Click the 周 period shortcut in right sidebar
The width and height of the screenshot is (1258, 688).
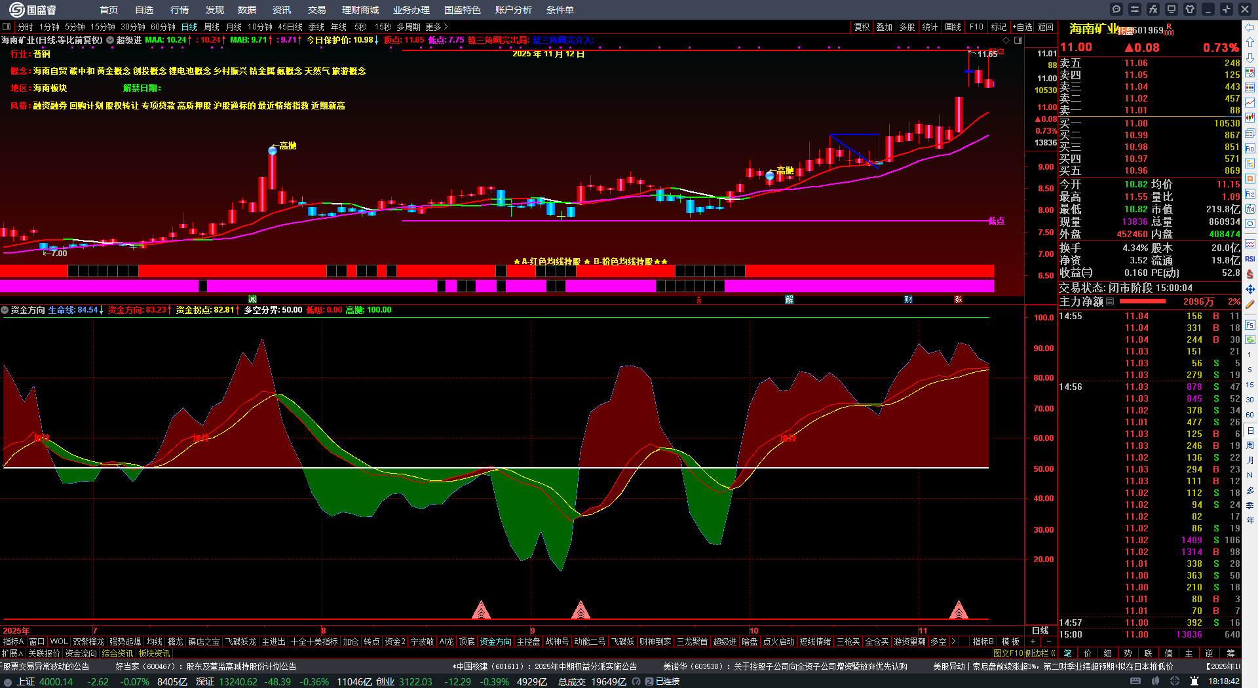(x=1250, y=446)
